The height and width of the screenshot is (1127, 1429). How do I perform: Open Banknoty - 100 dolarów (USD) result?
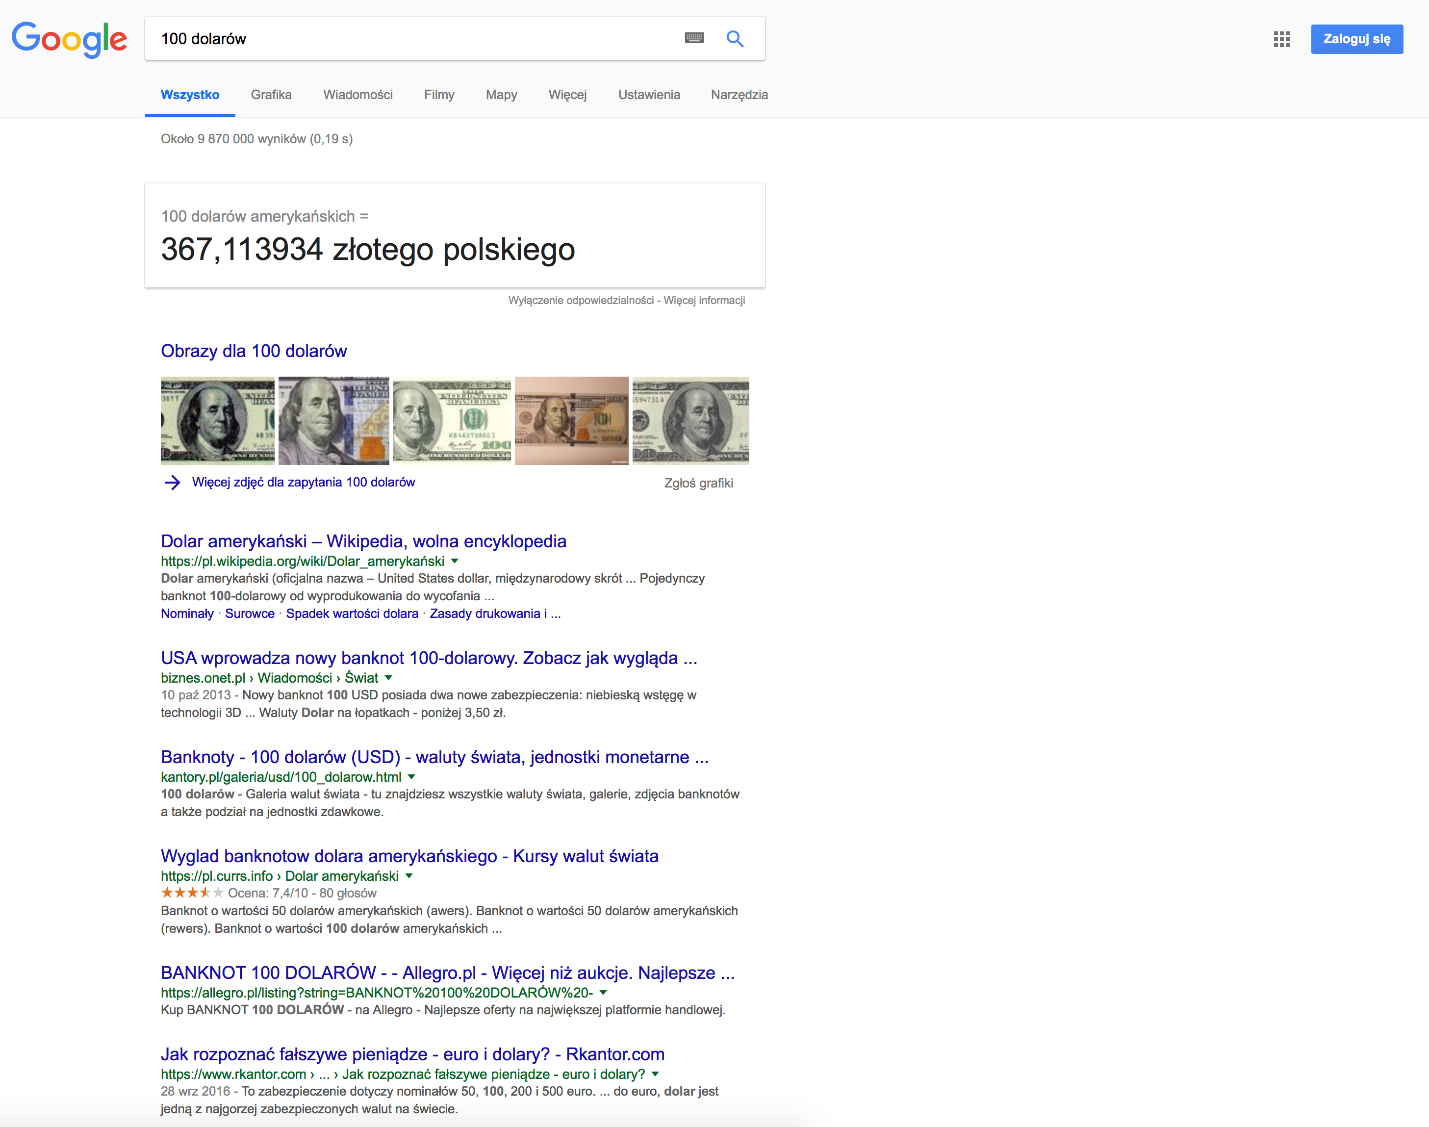point(435,757)
